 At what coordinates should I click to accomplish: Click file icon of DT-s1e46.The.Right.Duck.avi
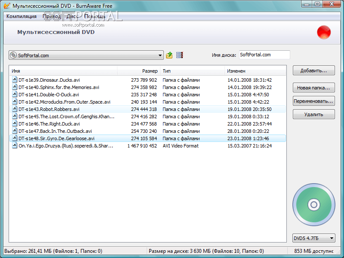15,123
